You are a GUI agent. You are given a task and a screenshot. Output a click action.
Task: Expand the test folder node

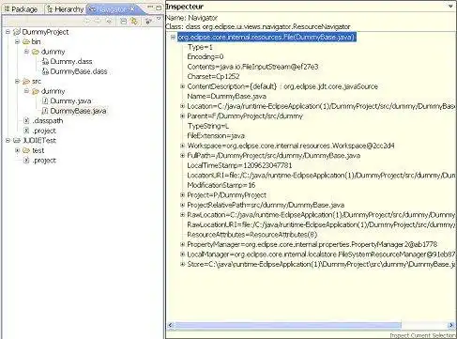pos(17,150)
